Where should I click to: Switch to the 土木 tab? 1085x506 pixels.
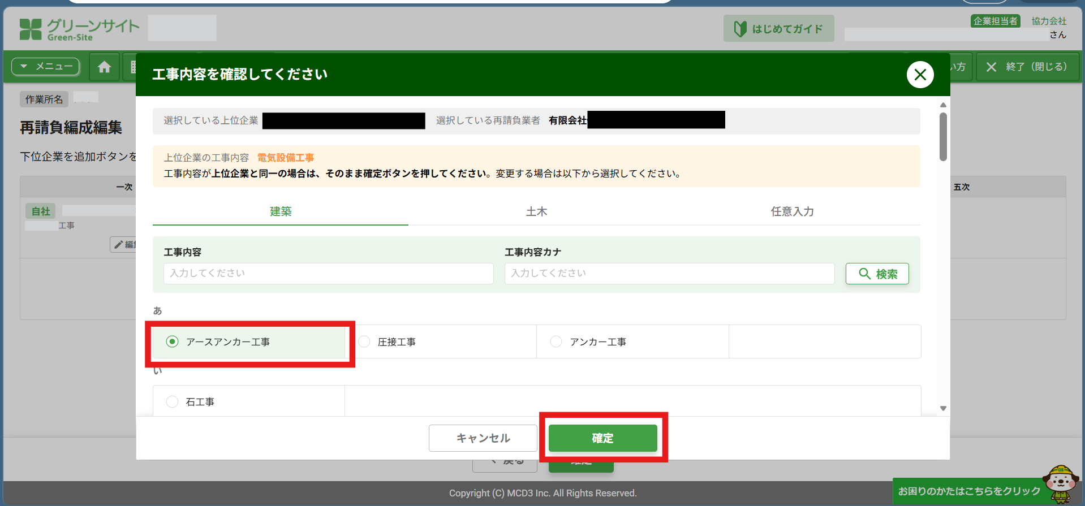pos(536,211)
